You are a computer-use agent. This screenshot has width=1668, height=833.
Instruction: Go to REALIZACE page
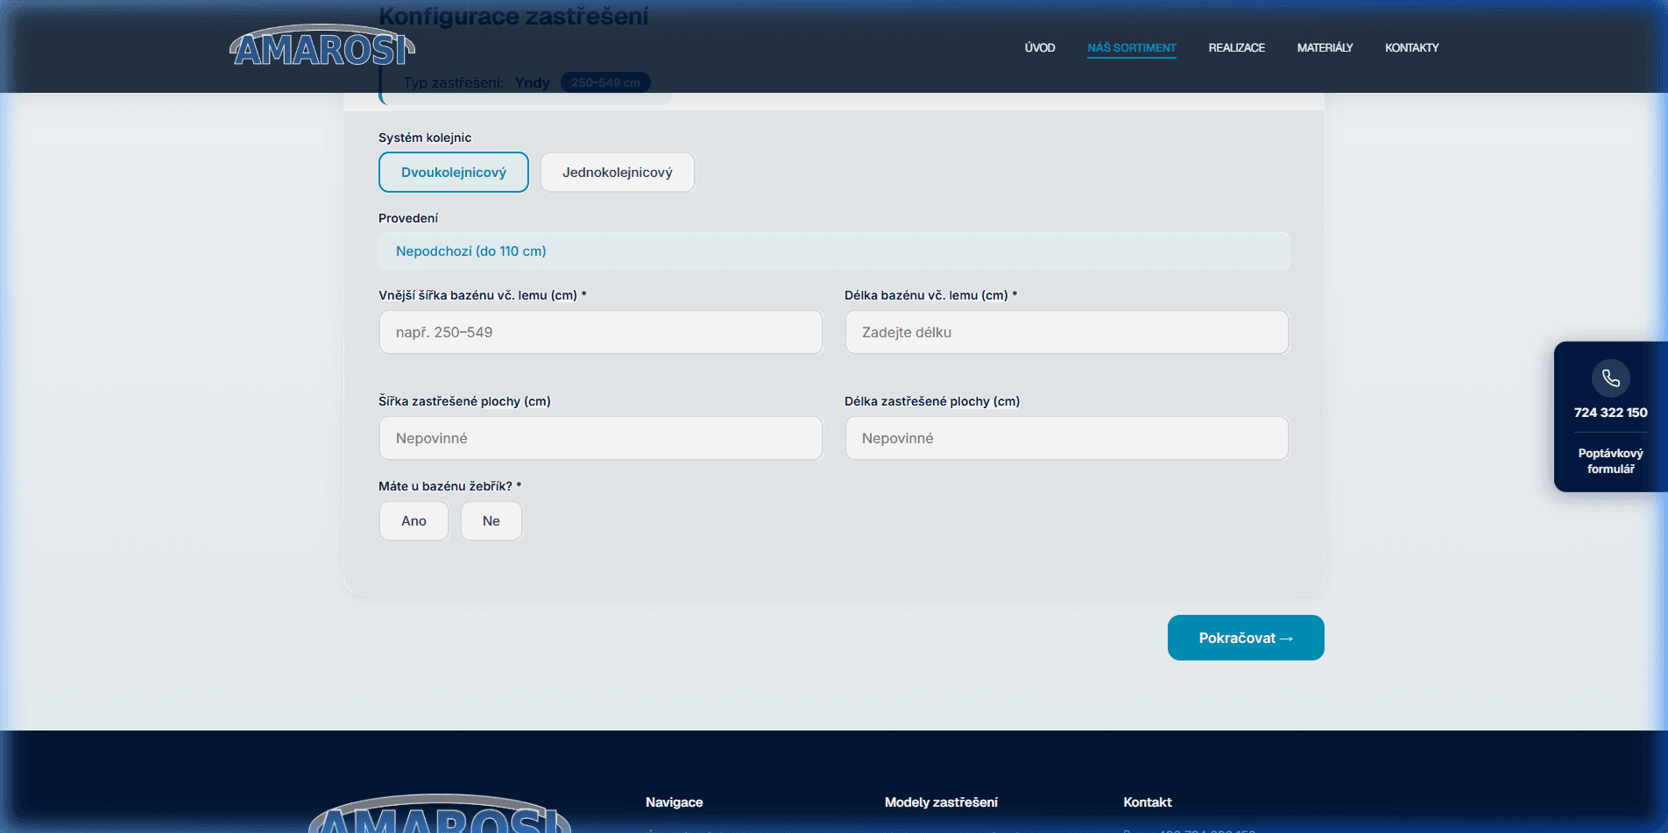[x=1236, y=48]
